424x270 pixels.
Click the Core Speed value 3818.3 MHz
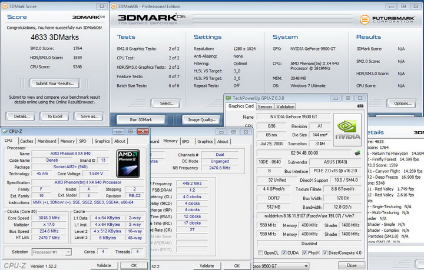pyautogui.click(x=49, y=218)
